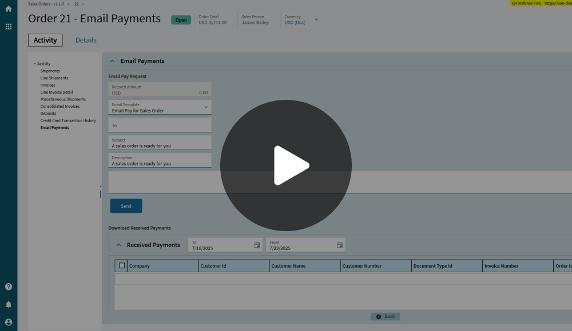
Task: Open the notifications bell icon
Action: pyautogui.click(x=9, y=305)
